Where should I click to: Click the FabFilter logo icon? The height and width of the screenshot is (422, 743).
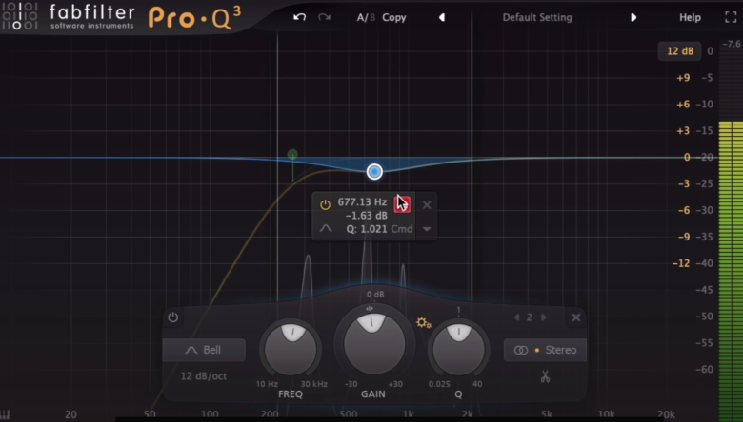(19, 16)
